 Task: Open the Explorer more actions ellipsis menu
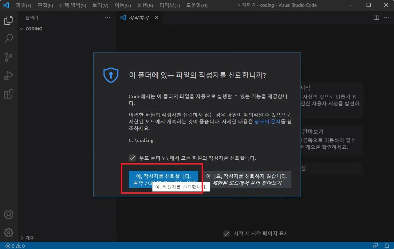[107, 18]
